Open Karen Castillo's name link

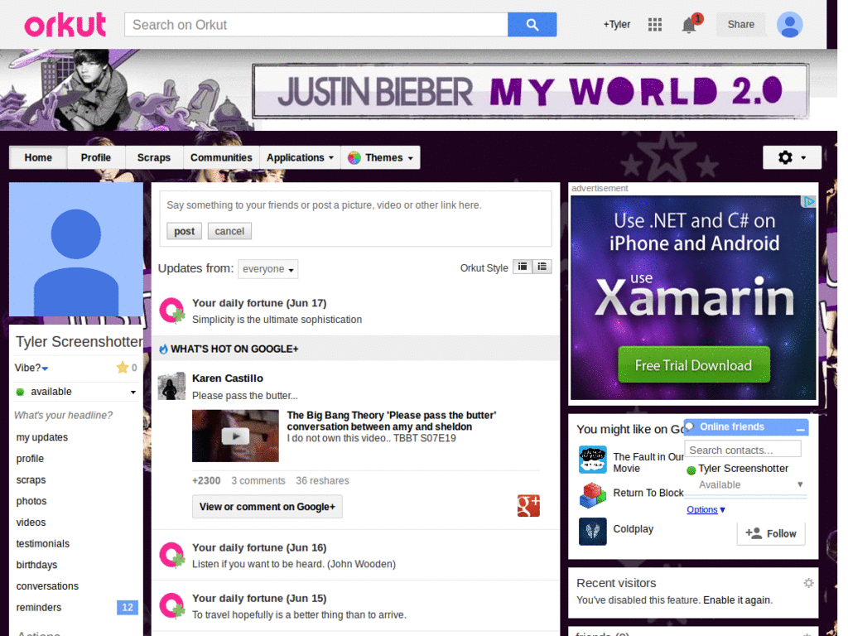pos(228,378)
